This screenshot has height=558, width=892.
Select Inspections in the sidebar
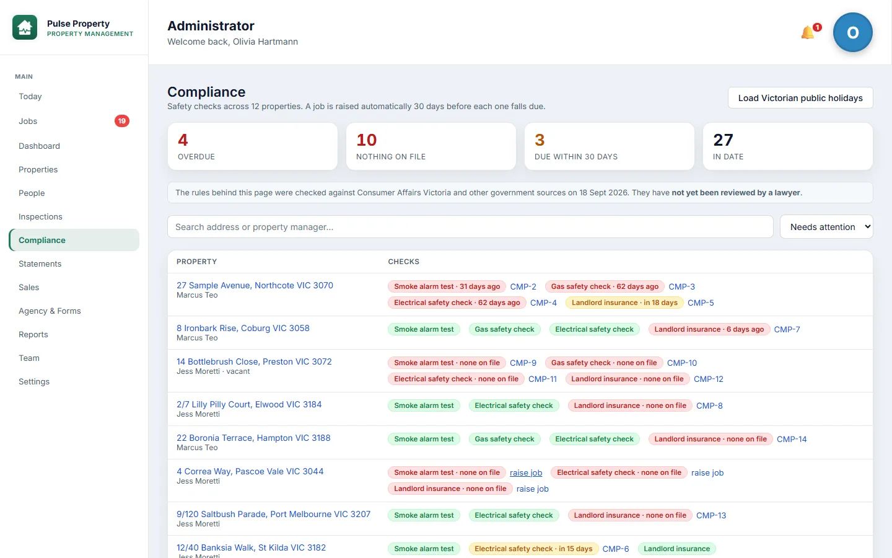74,217
